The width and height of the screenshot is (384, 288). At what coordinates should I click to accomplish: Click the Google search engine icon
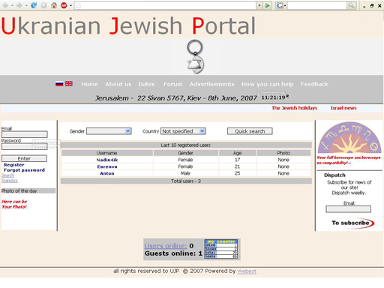coord(280,5)
